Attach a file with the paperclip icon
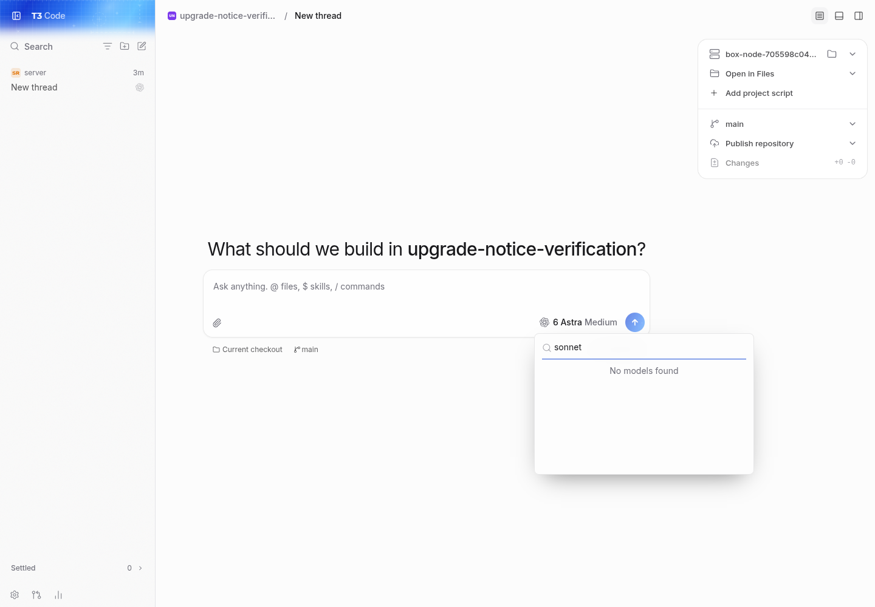875x607 pixels. tap(217, 323)
